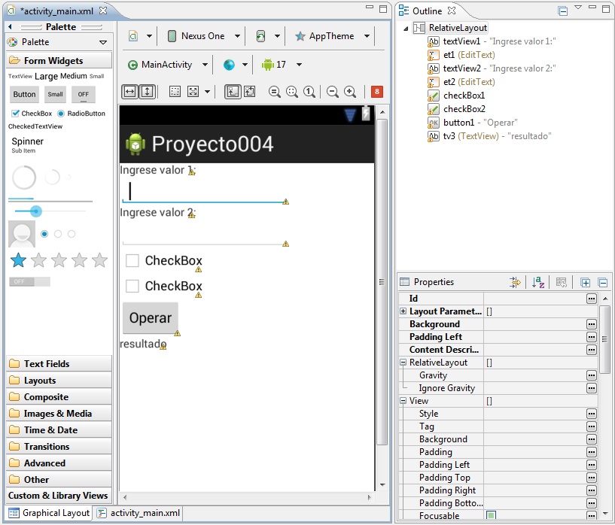Viewport: 615px width, 525px height.
Task: Select the Button widget in palette
Action: coord(24,95)
